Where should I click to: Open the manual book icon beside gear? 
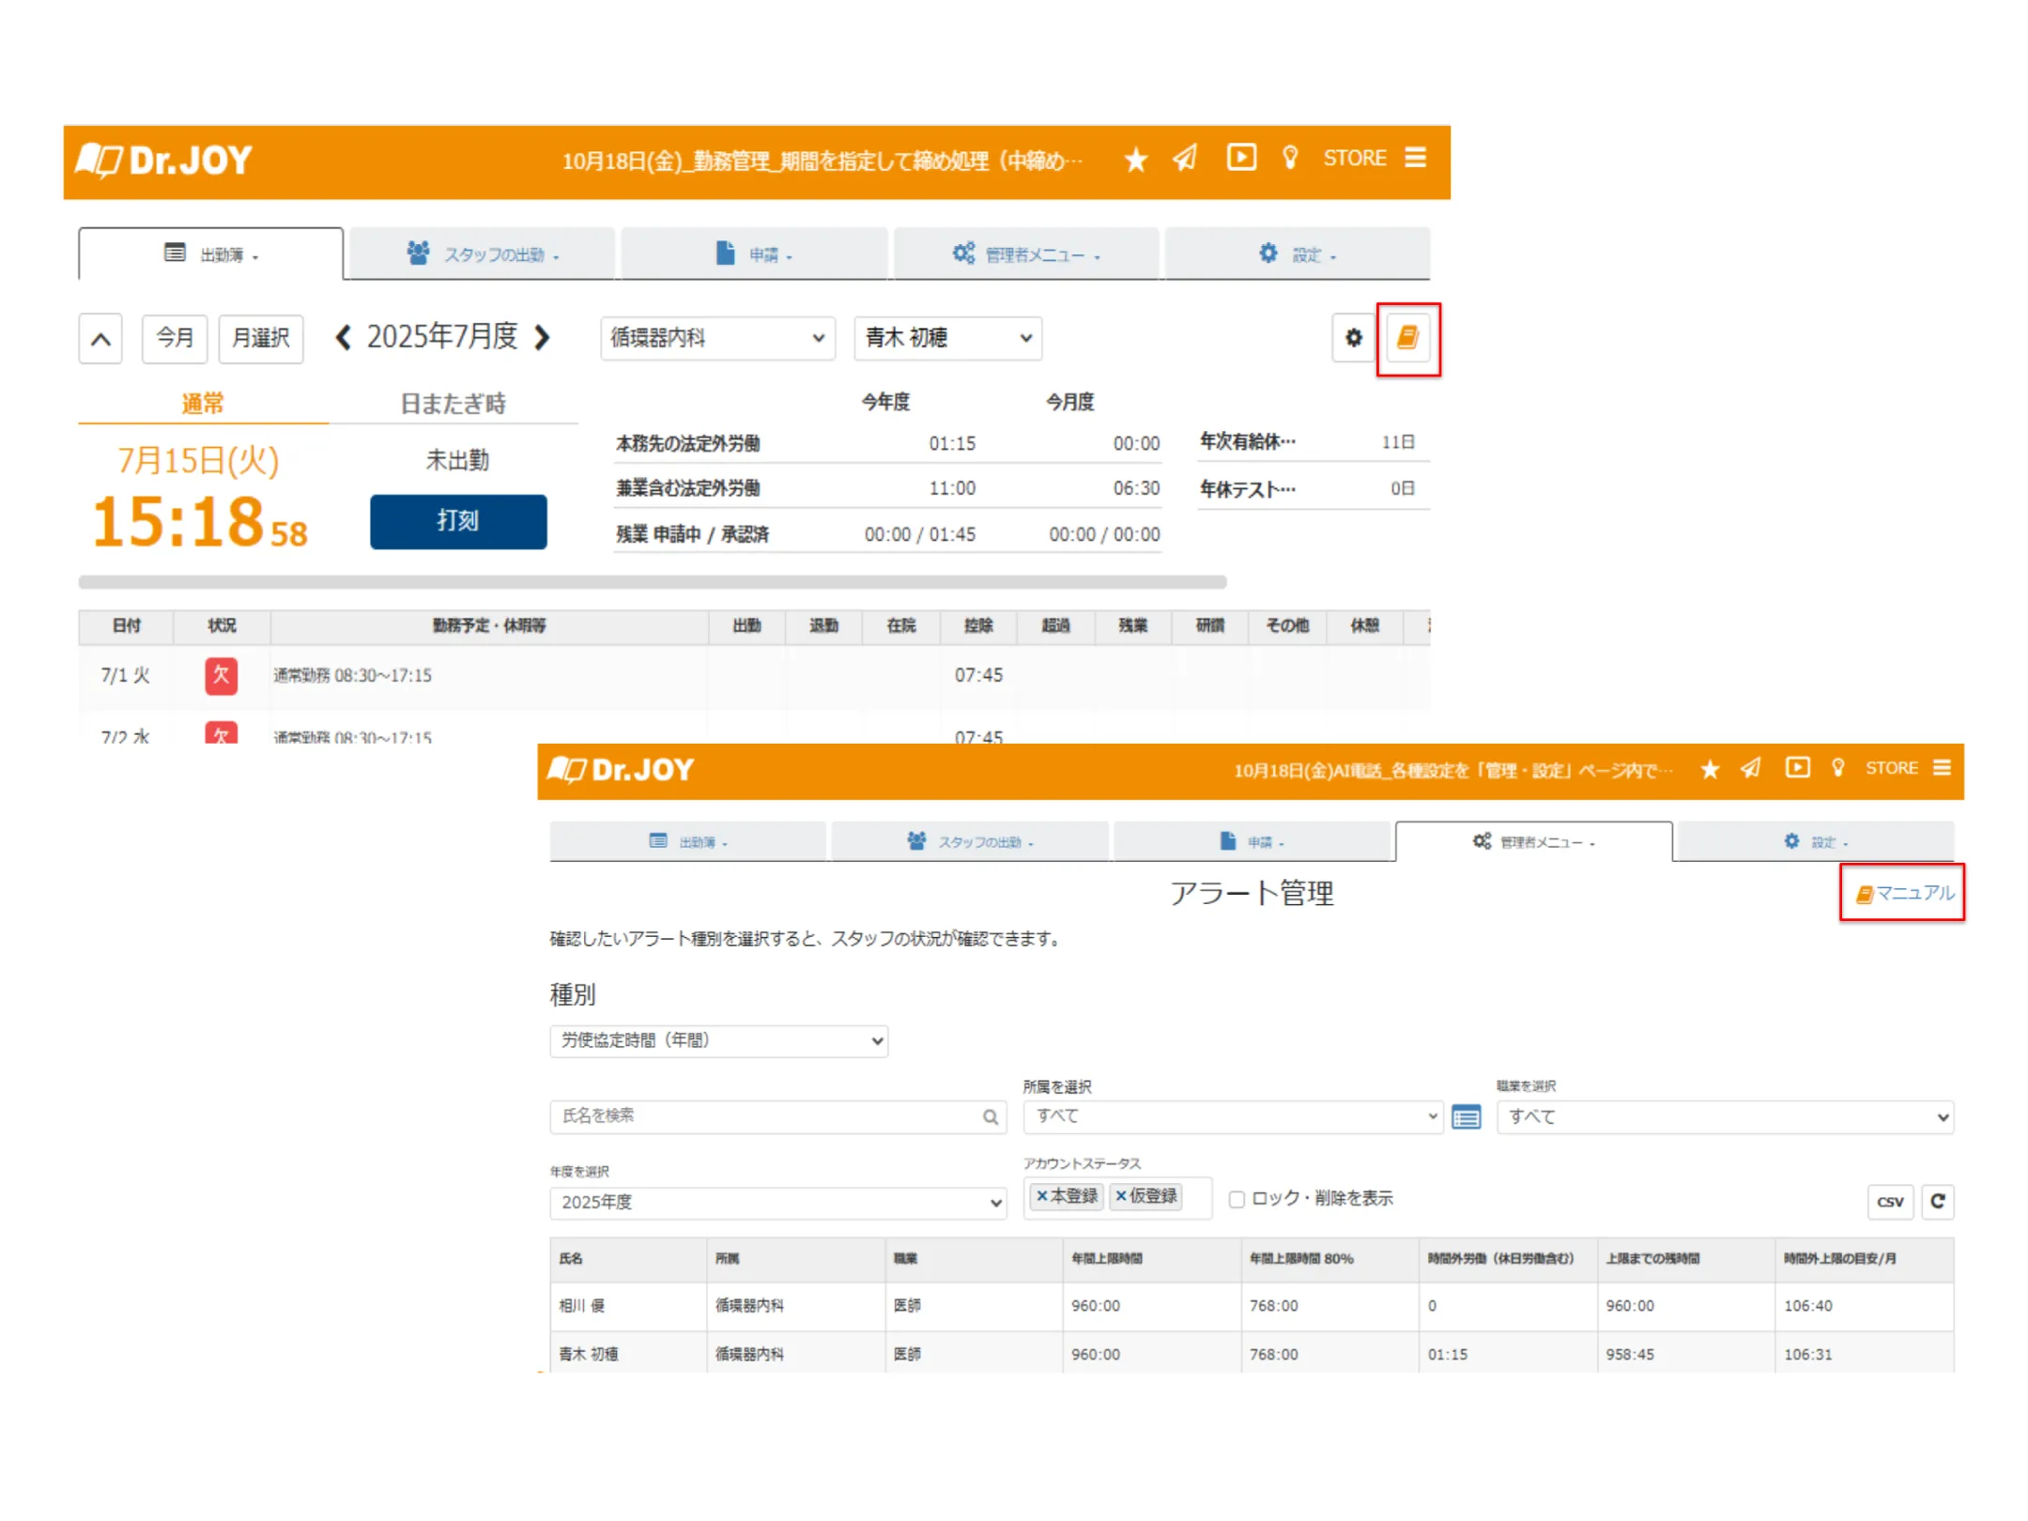pos(1406,338)
